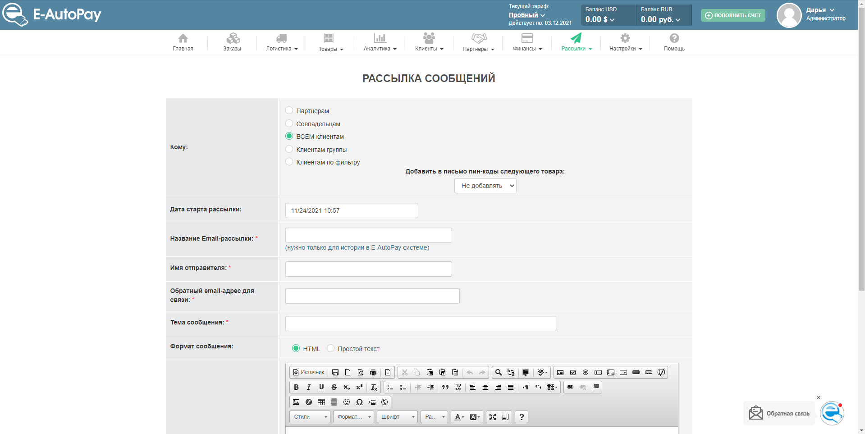Toggle italic formatting in the editor
The width and height of the screenshot is (865, 434).
coord(309,387)
